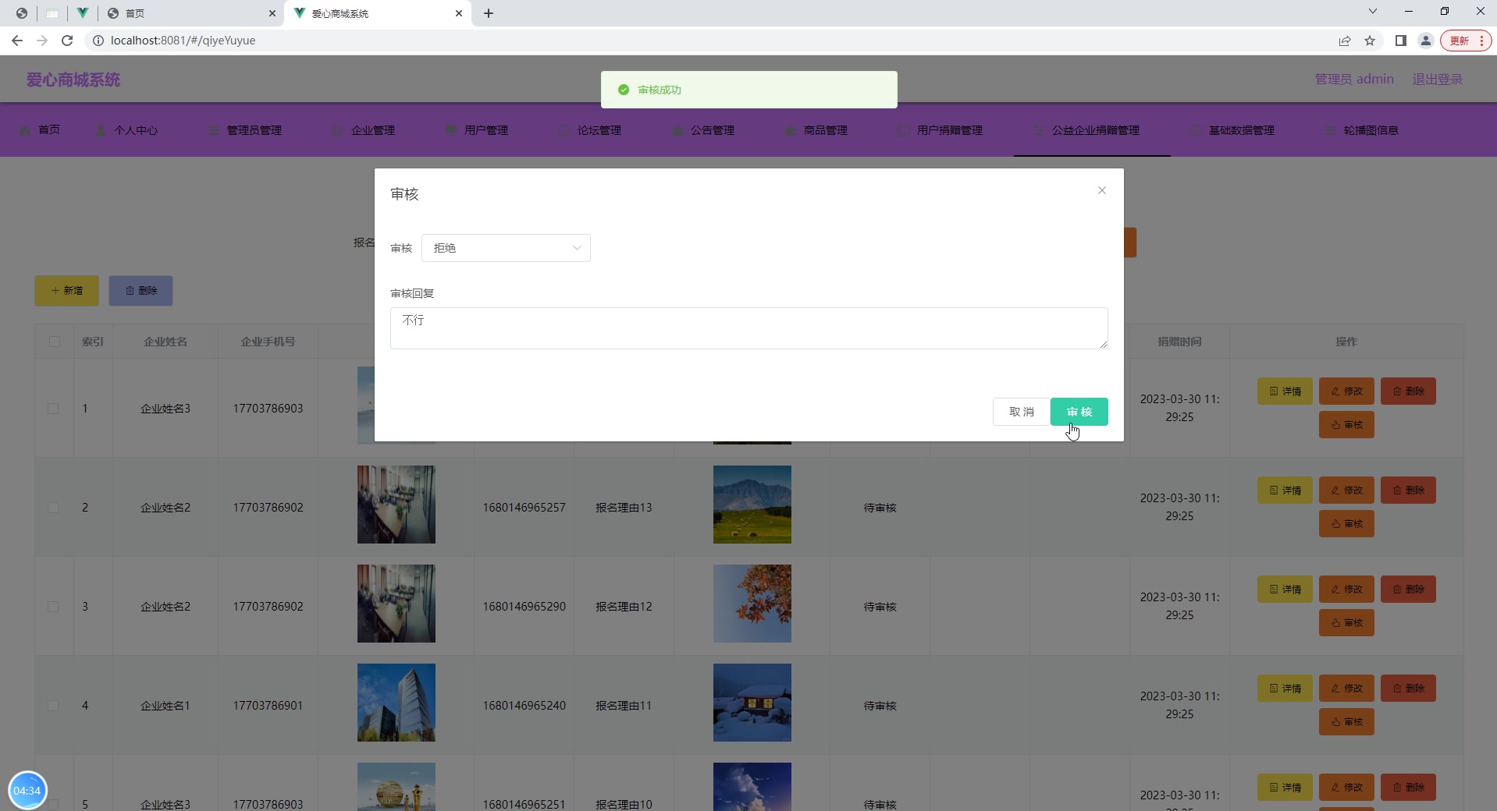Viewport: 1497px width, 811px height.
Task: Open the 商品管理 menu item
Action: (x=816, y=130)
